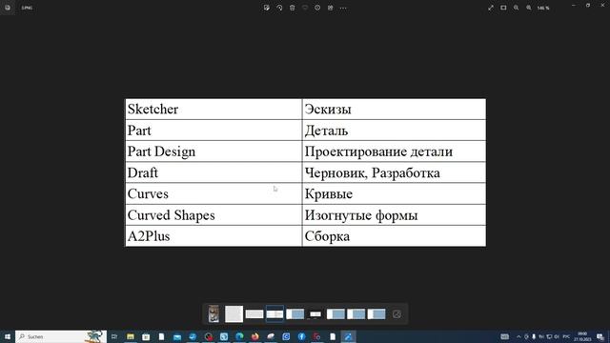This screenshot has width=610, height=343.
Task: Click the 'Draft' table cell
Action: 213,172
